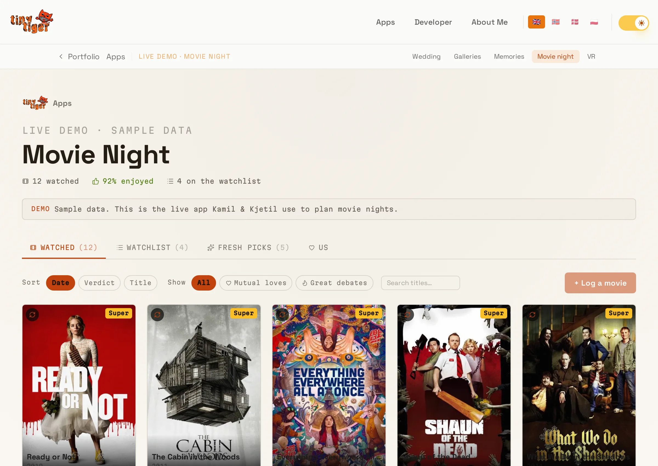Click the 92% enjoyed stat
Image resolution: width=658 pixels, height=466 pixels.
(x=123, y=181)
